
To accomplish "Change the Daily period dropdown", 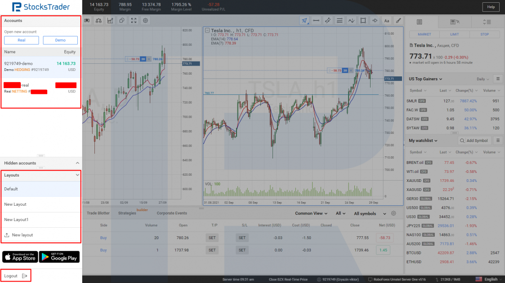I will coord(483,79).
